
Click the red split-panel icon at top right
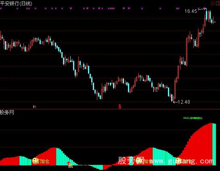click(218, 4)
